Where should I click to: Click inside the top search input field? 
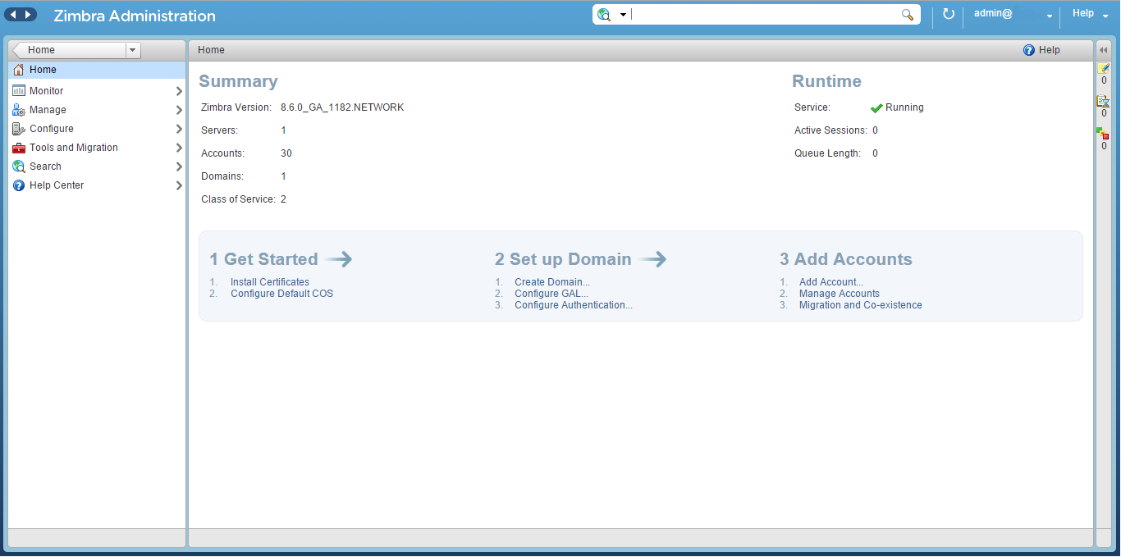pos(765,15)
